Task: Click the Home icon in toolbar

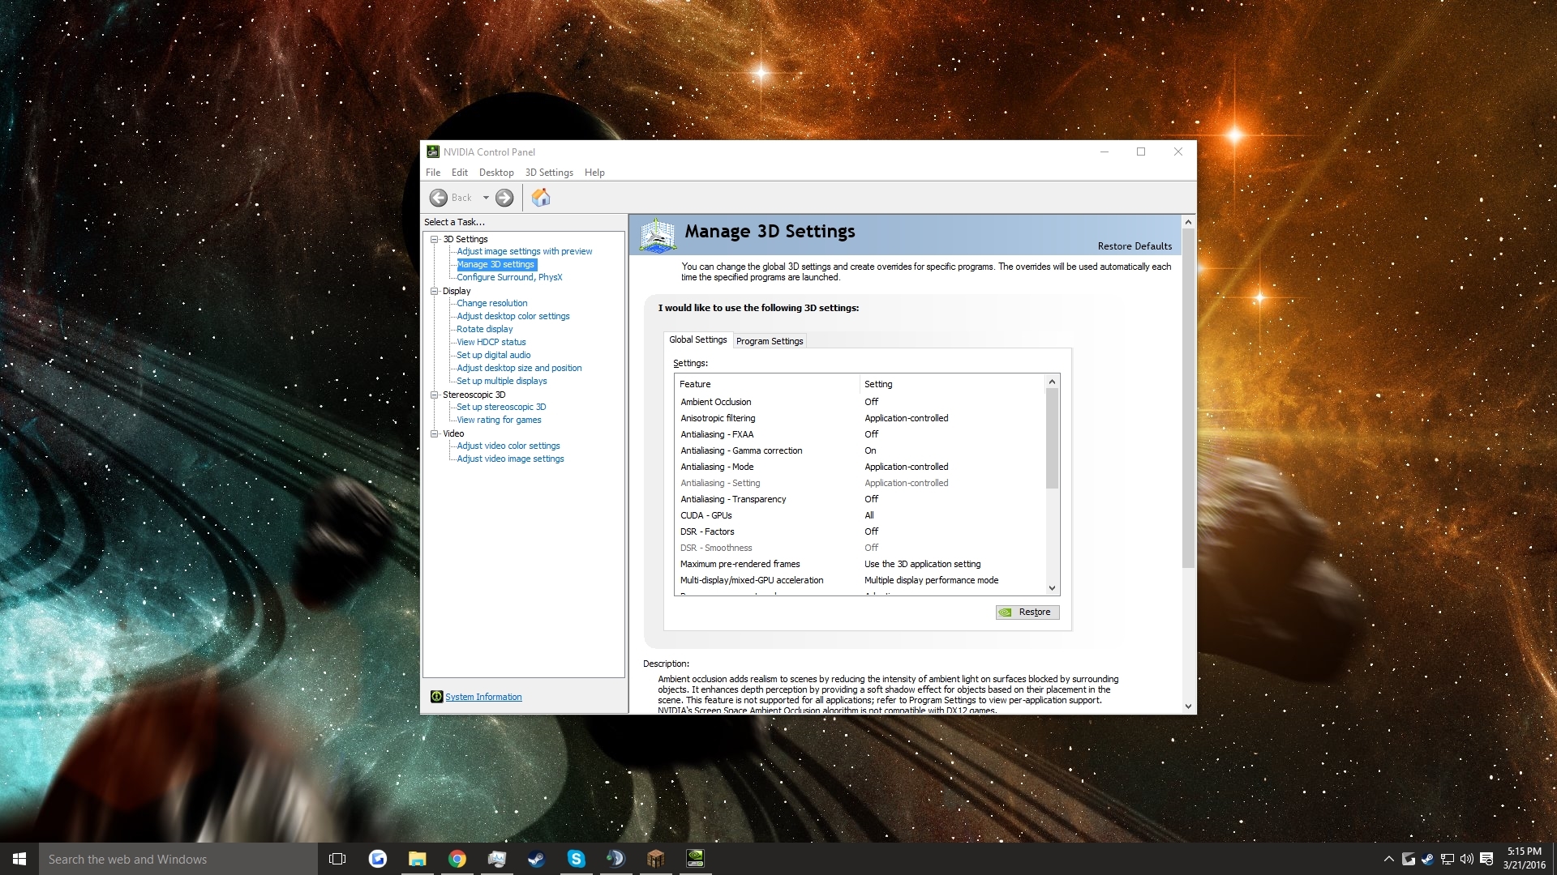Action: click(541, 198)
